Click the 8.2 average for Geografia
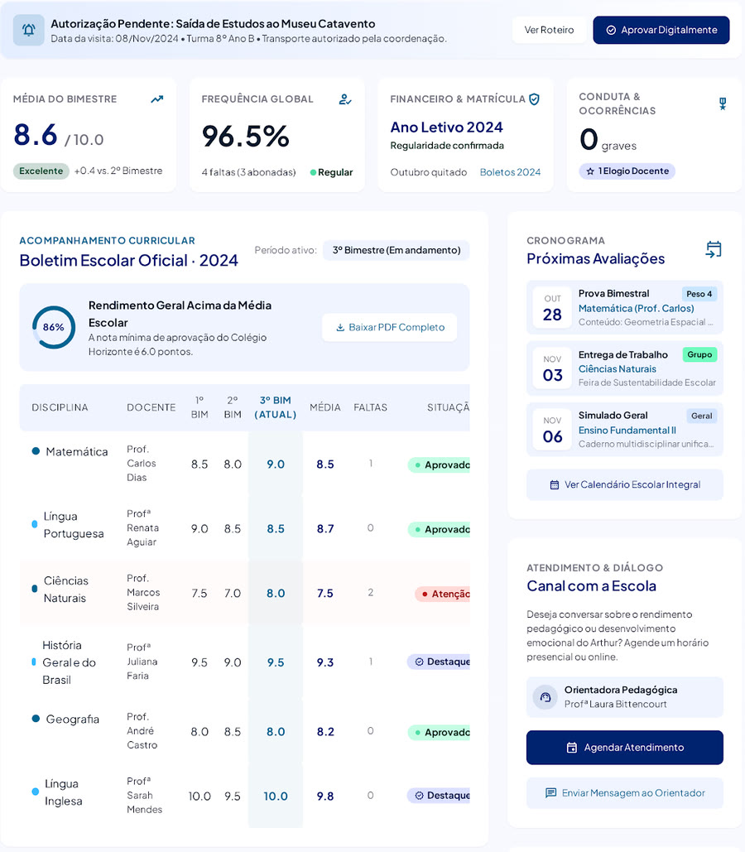Image resolution: width=745 pixels, height=852 pixels. pyautogui.click(x=325, y=732)
